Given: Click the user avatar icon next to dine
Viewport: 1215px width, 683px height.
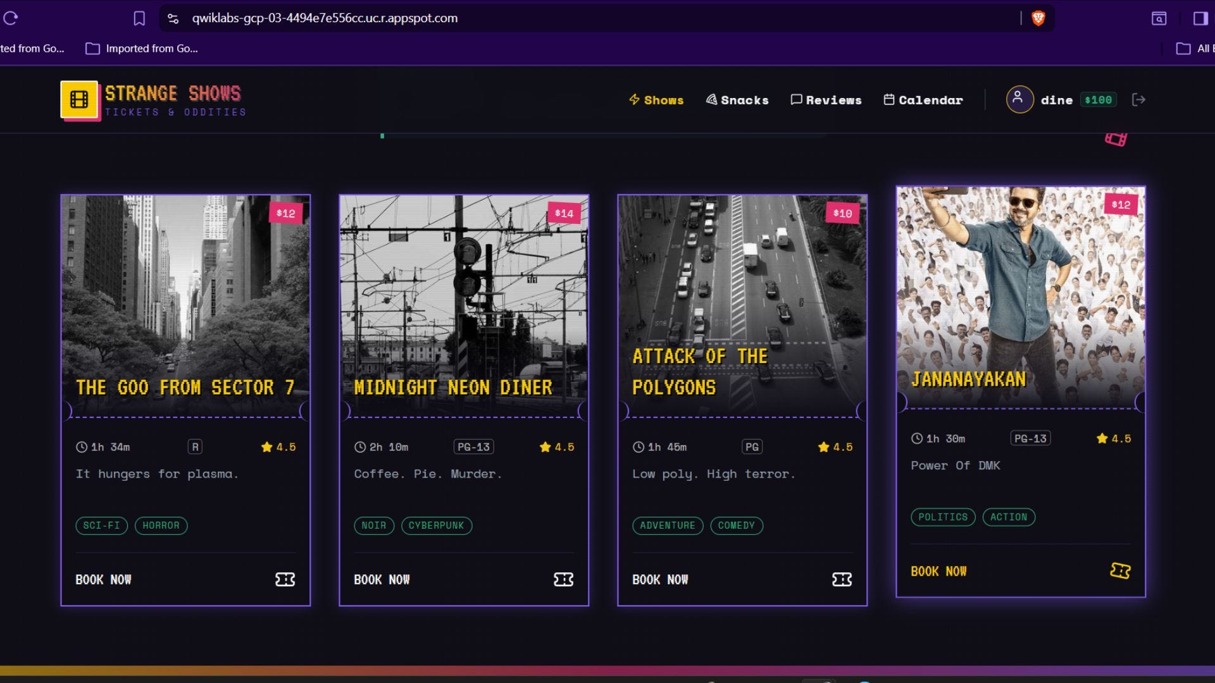Looking at the screenshot, I should 1019,99.
